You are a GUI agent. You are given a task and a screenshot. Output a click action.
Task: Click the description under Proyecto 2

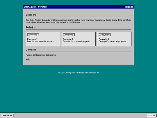[x=77, y=41]
